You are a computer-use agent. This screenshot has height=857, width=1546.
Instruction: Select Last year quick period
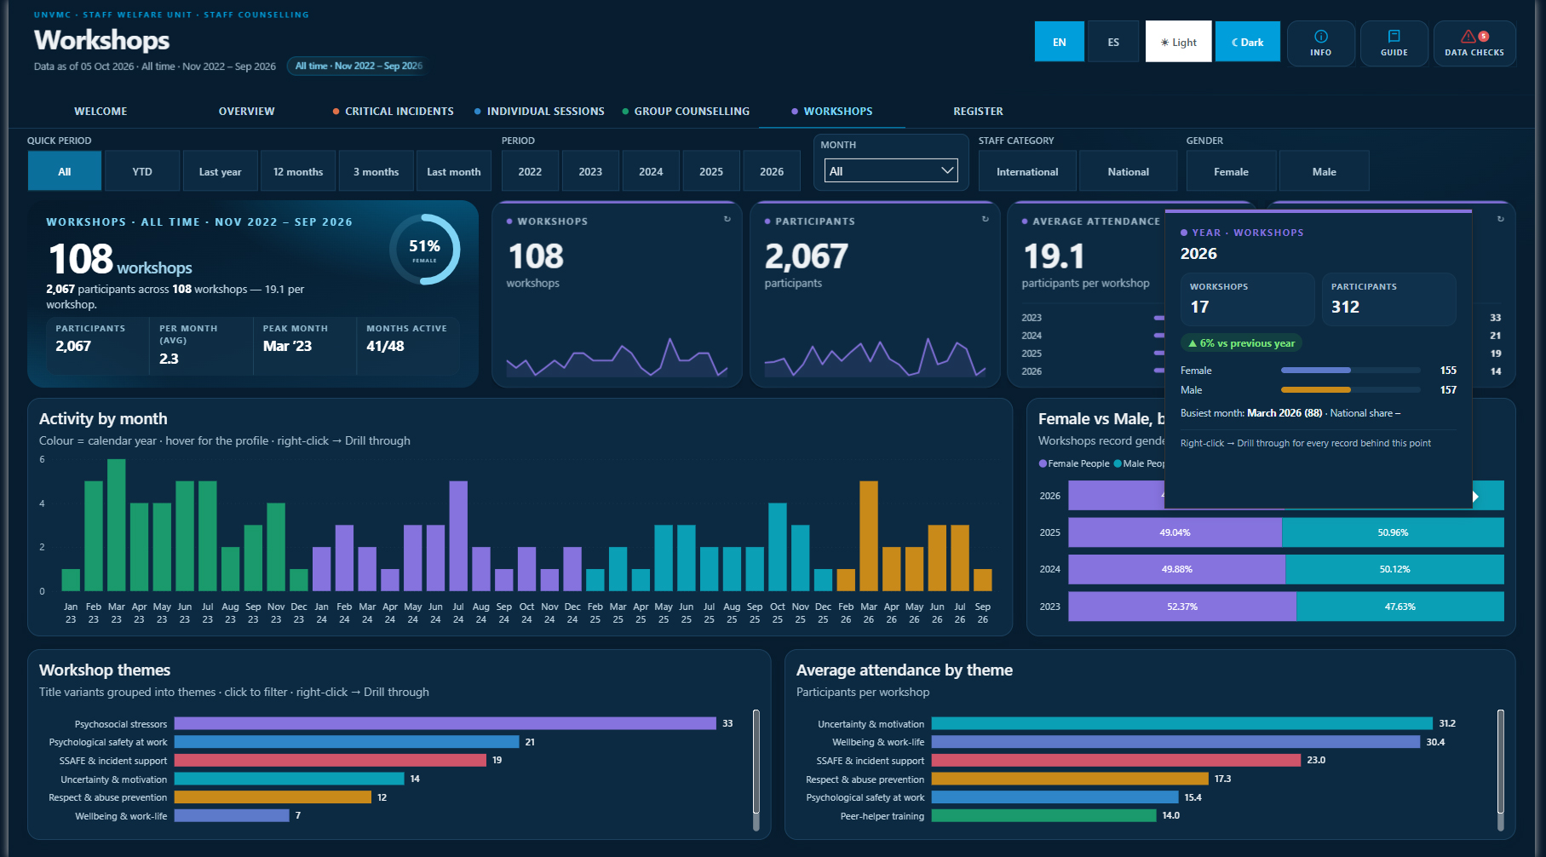(x=220, y=171)
